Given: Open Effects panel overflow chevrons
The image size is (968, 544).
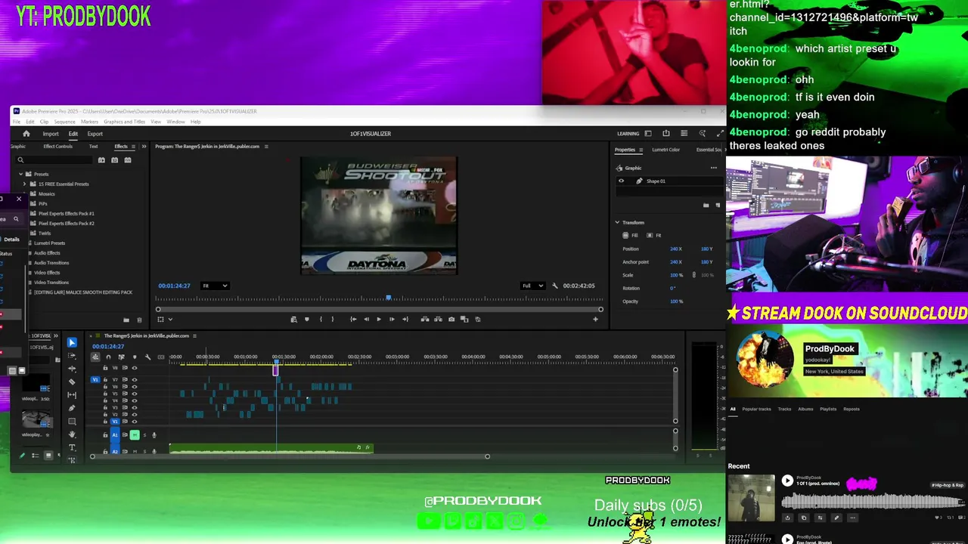Looking at the screenshot, I should (143, 147).
